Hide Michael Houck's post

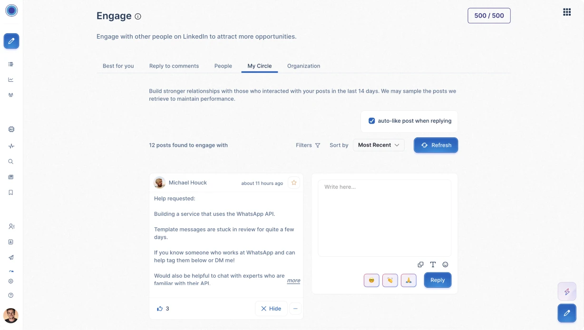271,308
